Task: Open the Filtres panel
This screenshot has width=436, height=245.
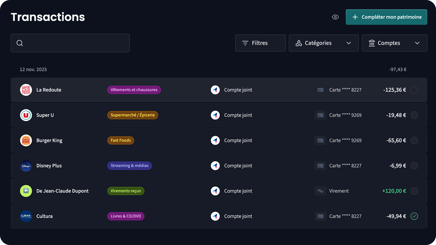Action: [x=260, y=43]
